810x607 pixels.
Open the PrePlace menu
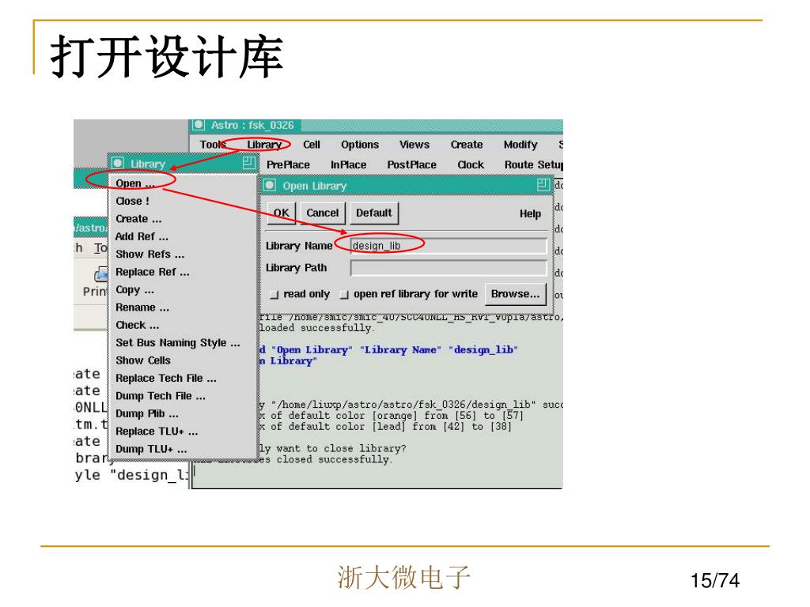tap(288, 164)
